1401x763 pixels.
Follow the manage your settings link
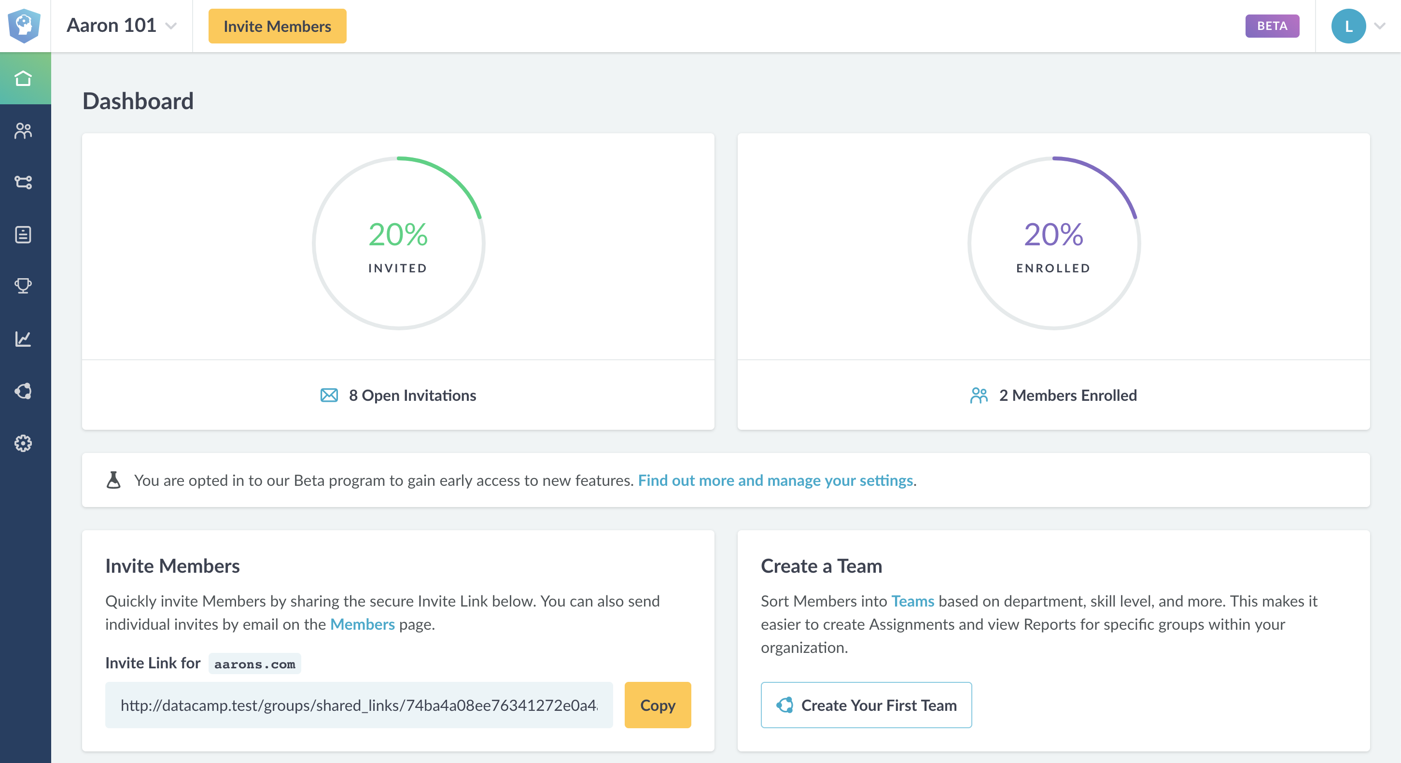(x=775, y=480)
